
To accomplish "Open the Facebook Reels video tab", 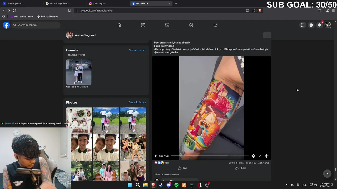I will click(x=143, y=25).
